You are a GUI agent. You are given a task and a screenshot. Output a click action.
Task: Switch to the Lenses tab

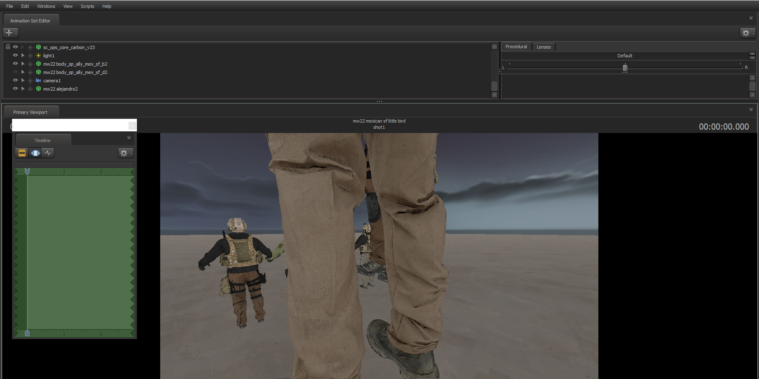click(543, 47)
